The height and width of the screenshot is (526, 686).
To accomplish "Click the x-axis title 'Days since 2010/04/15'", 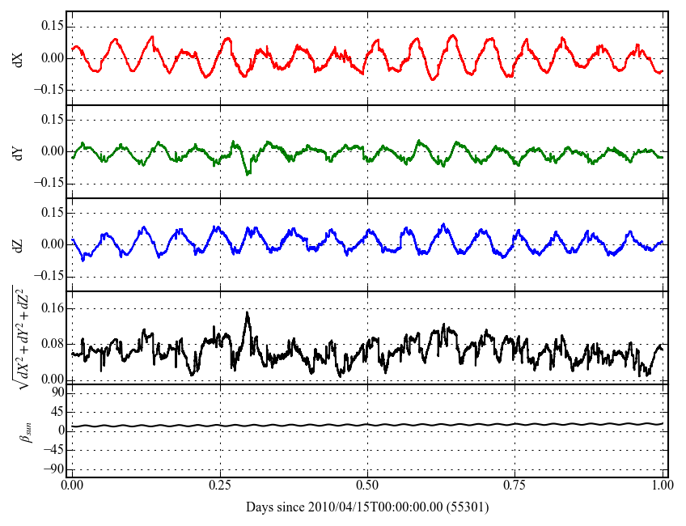I will 367,507.
